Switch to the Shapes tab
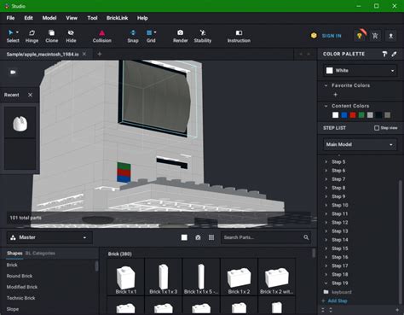Viewport: 404px width, 315px height. [14, 254]
